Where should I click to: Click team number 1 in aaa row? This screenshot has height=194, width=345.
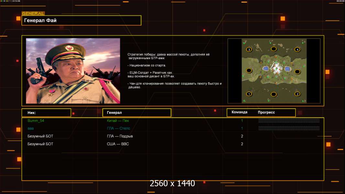point(242,128)
